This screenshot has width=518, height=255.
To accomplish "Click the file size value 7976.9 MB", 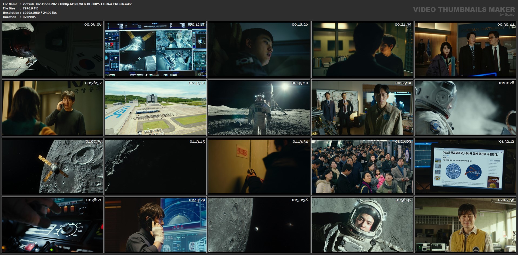I will 31,8.
